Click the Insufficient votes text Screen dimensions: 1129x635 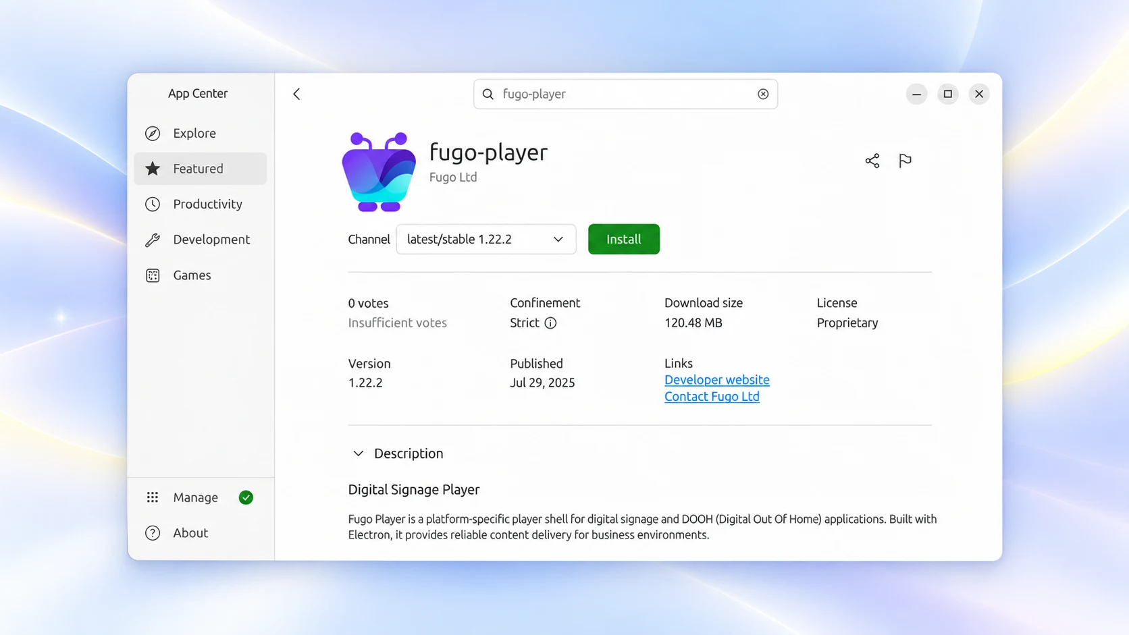(x=398, y=323)
